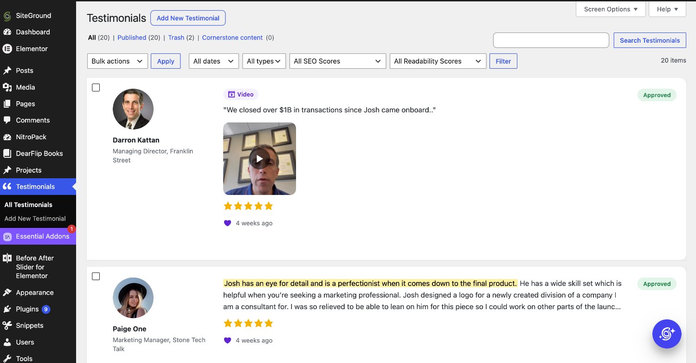Open the Dashboard menu item

pos(38,32)
